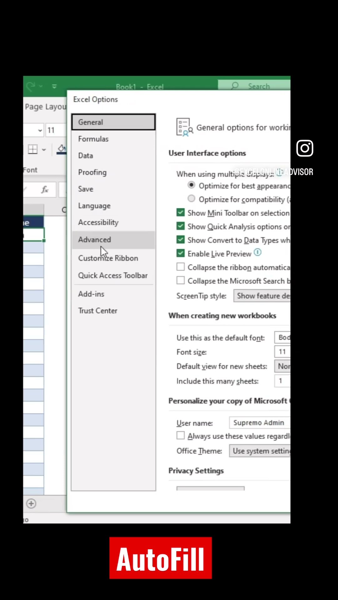The height and width of the screenshot is (600, 338).
Task: Open the Customize Quick Access Toolbar arrow
Action: coord(54,86)
